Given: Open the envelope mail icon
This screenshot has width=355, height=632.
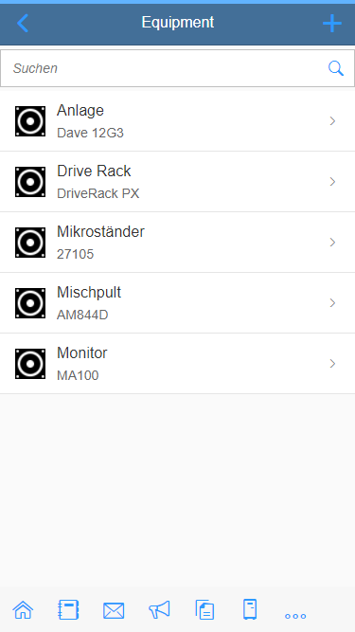Looking at the screenshot, I should coord(114,610).
